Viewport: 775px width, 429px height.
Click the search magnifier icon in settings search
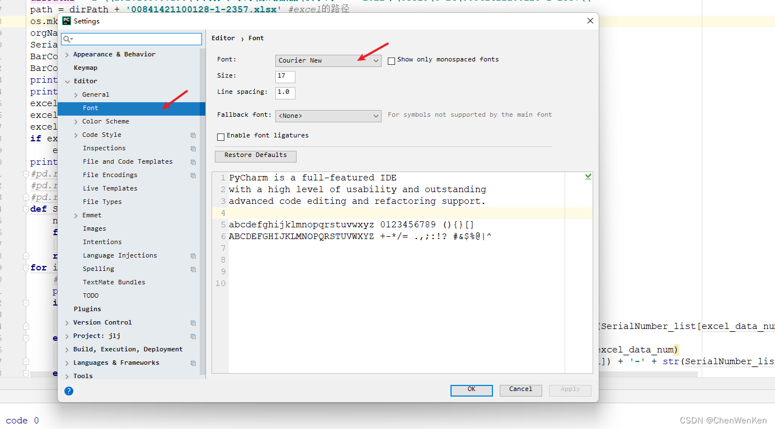click(67, 39)
